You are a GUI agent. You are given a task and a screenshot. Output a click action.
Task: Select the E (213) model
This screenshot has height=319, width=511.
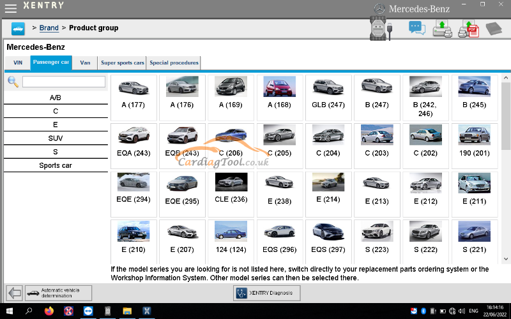click(377, 195)
